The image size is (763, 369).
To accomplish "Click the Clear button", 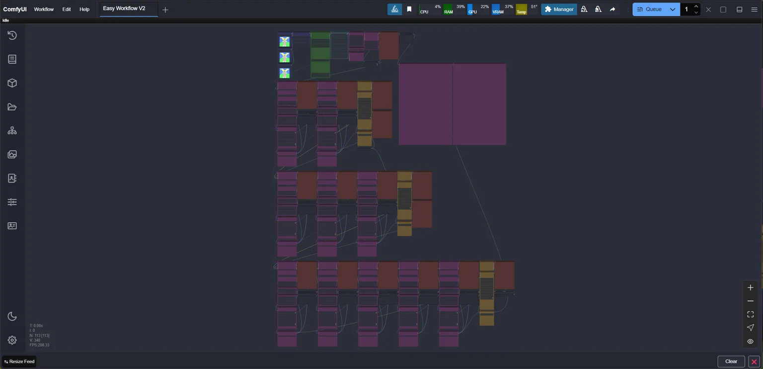I will [x=731, y=362].
